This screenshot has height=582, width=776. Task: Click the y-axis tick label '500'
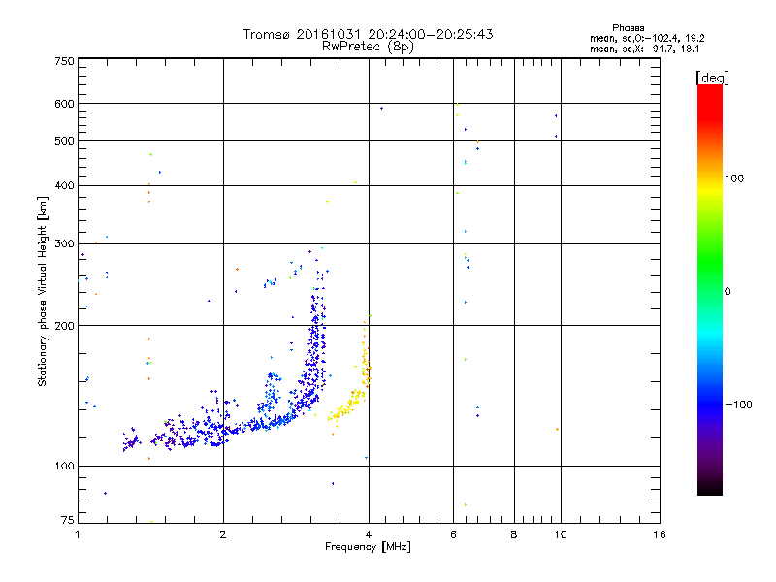(x=65, y=141)
